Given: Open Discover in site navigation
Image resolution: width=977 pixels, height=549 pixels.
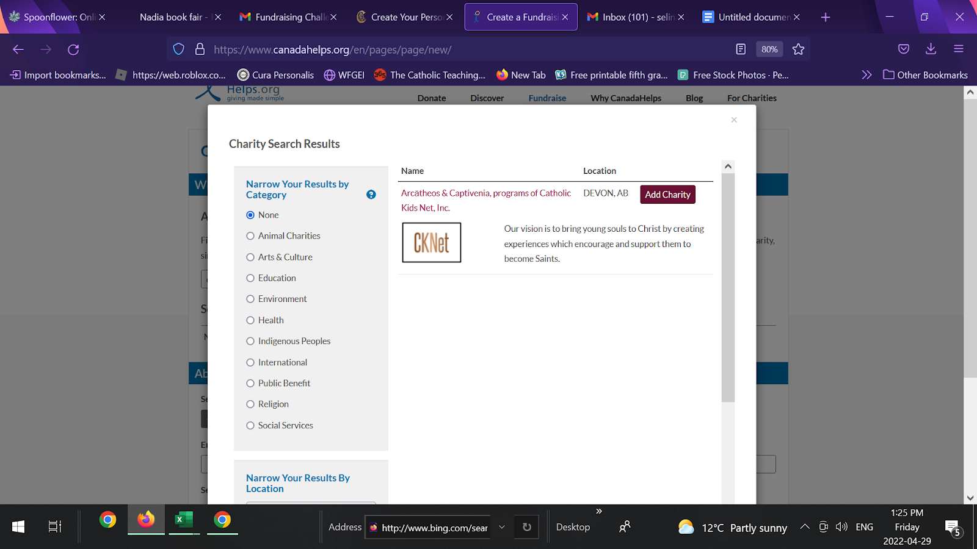Looking at the screenshot, I should (x=487, y=98).
